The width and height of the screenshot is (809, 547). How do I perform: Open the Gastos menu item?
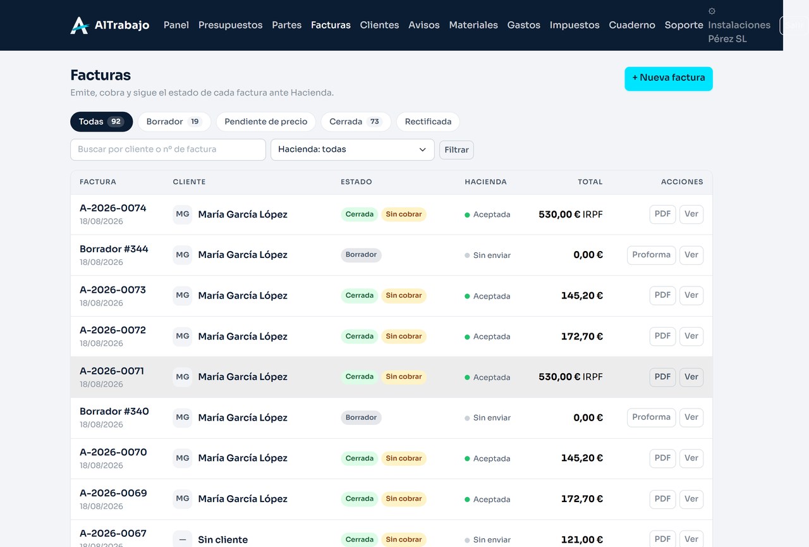pyautogui.click(x=524, y=25)
